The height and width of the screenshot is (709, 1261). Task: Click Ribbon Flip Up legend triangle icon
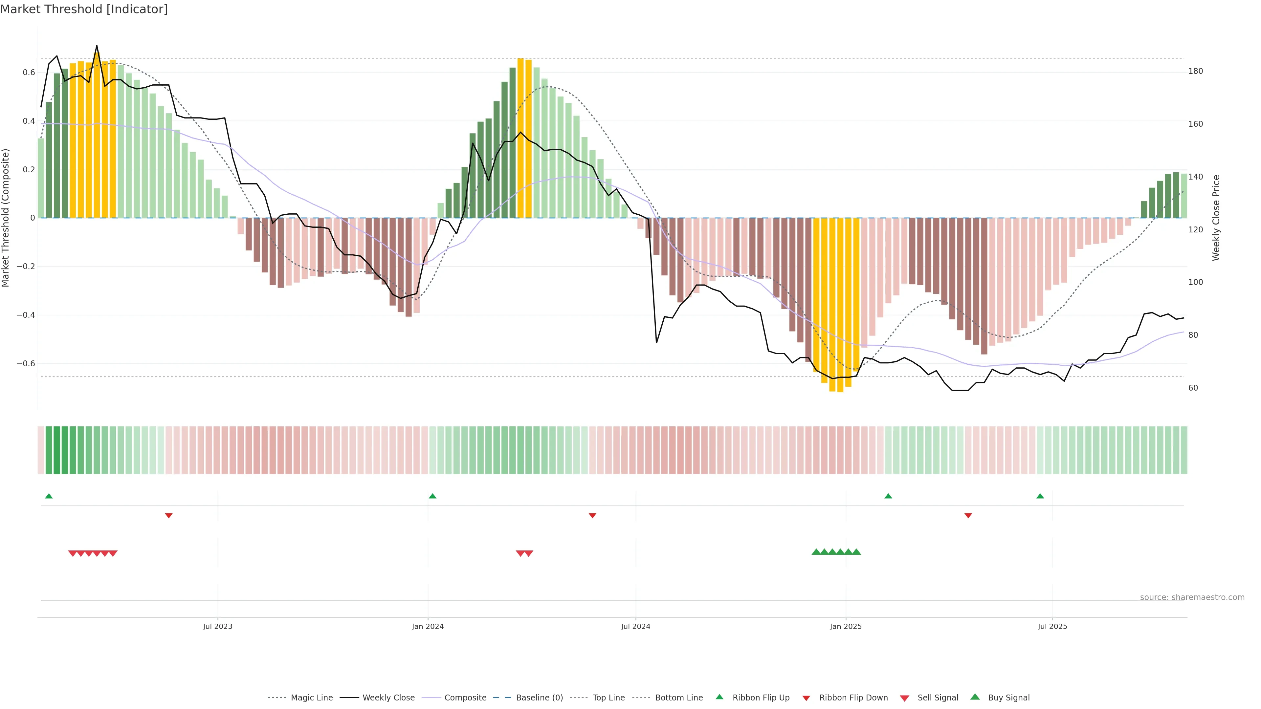719,697
